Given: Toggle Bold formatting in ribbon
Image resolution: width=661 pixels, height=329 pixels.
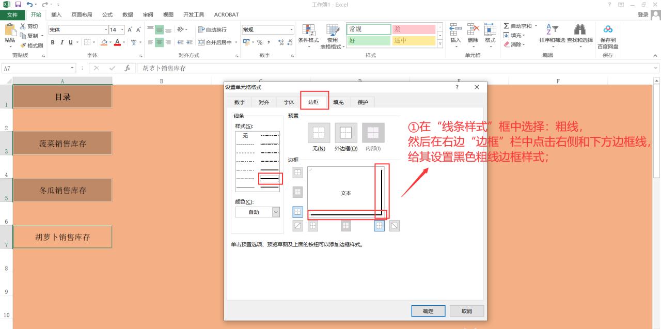Looking at the screenshot, I should tap(53, 42).
